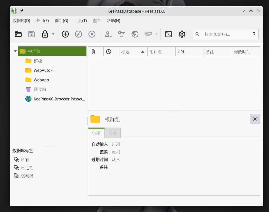Collapse the 根群组 tree arrow

[15, 51]
